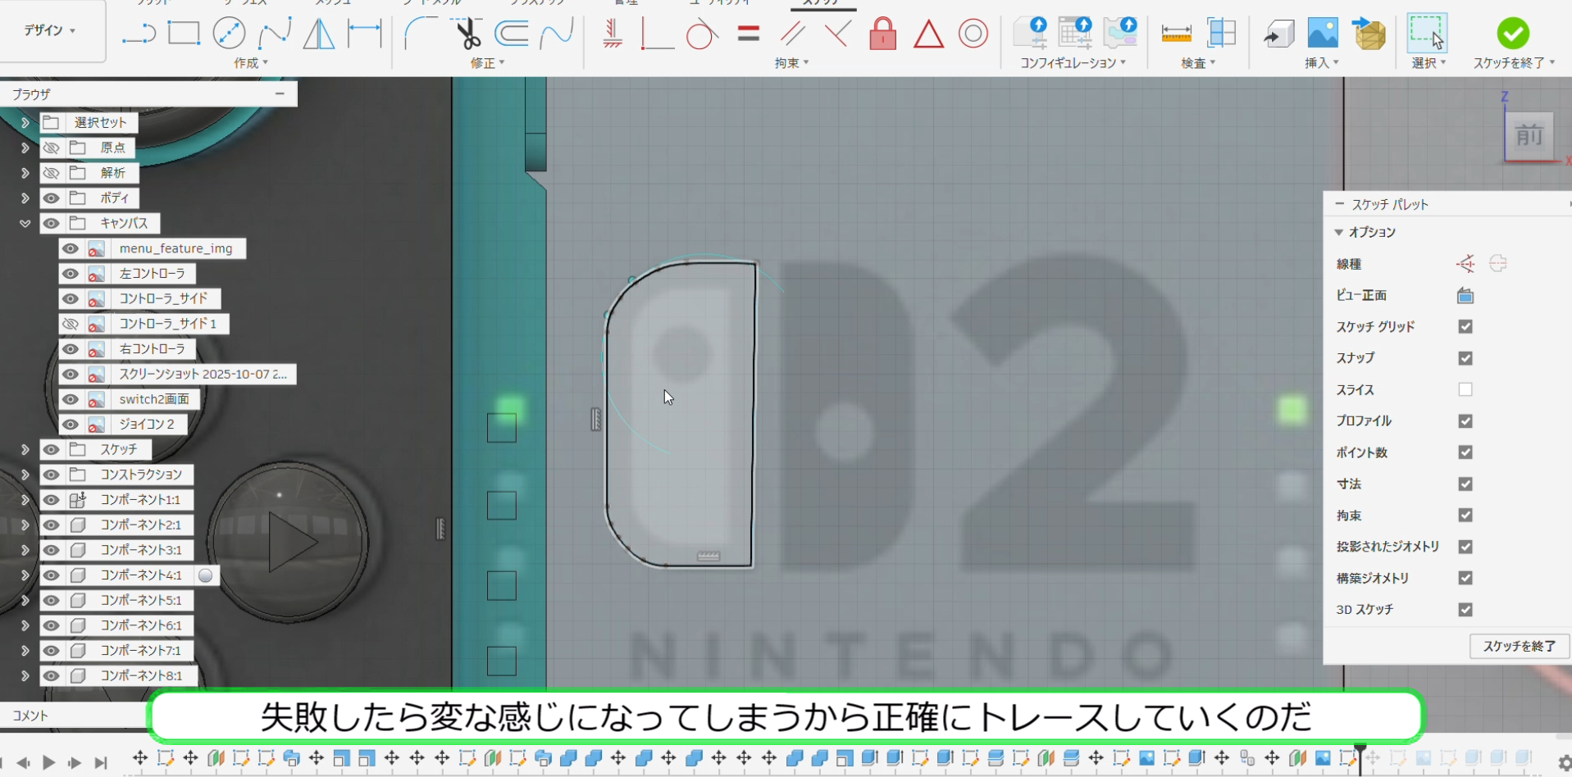This screenshot has width=1572, height=777.
Task: Pick the Mirror sketch tool
Action: tap(319, 34)
